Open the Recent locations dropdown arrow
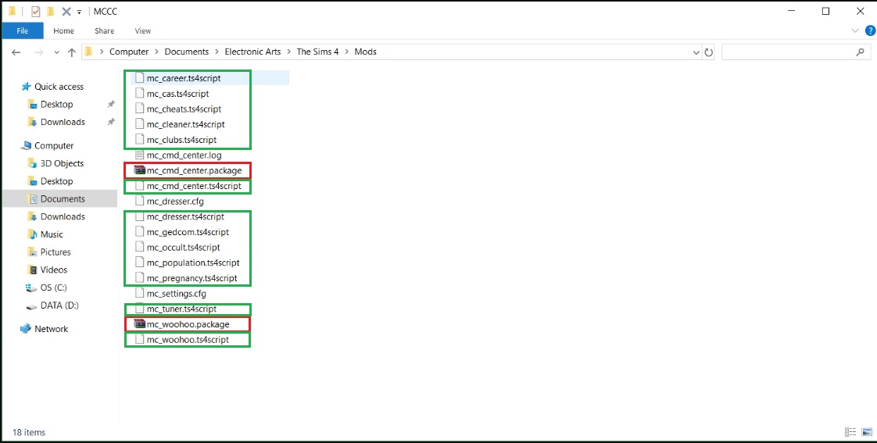Screen dimensions: 877x443 pyautogui.click(x=56, y=52)
